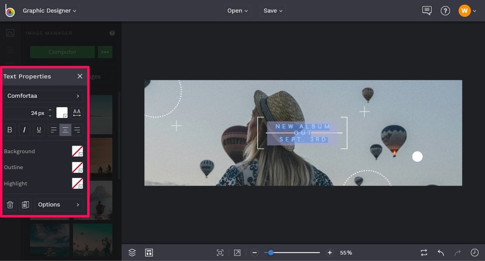Open the Background color swatch

pos(77,151)
